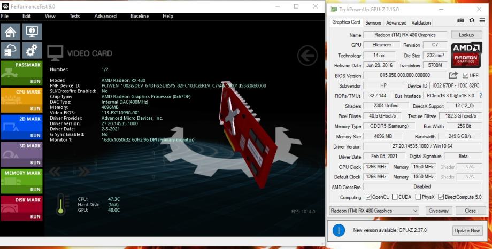Viewport: 492px width, 249px height.
Task: Run the CPU Mark test tile
Action: [21, 100]
